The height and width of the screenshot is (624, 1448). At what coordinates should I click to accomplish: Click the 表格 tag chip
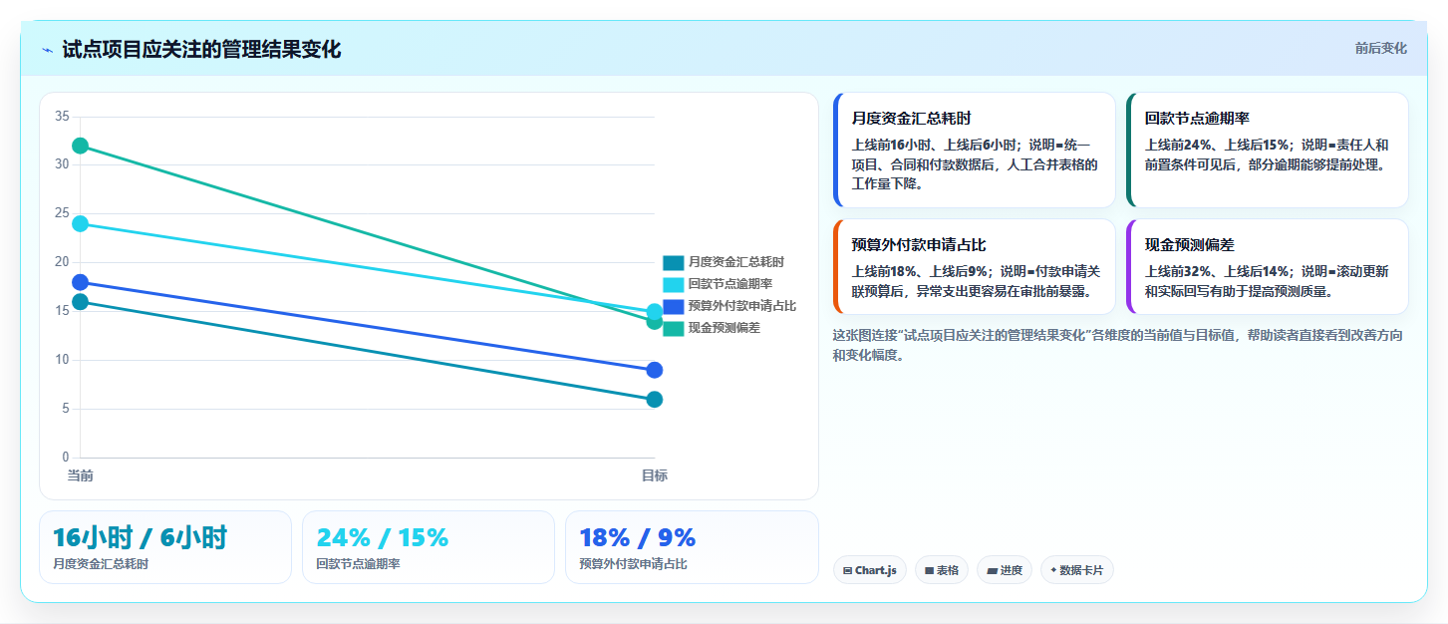tap(941, 570)
